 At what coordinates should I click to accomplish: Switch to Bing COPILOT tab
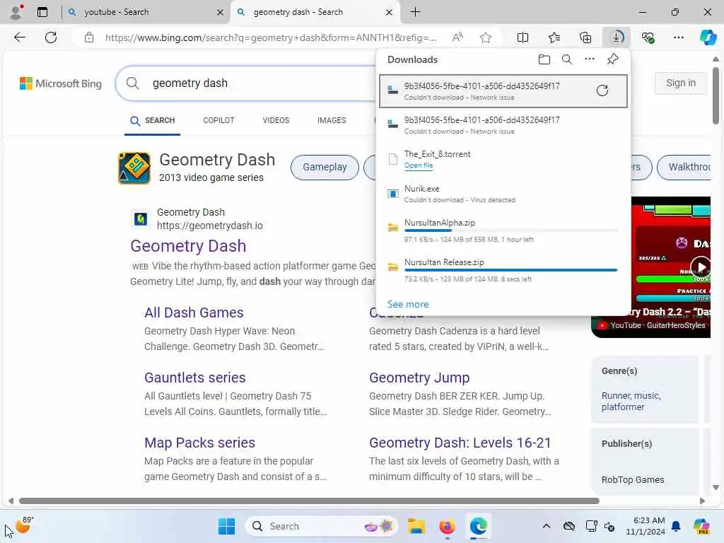click(218, 120)
